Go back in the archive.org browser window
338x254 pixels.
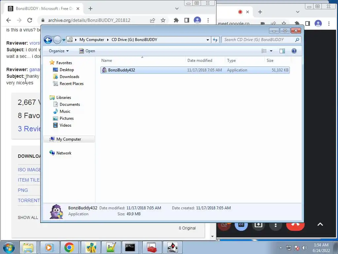pos(9,20)
